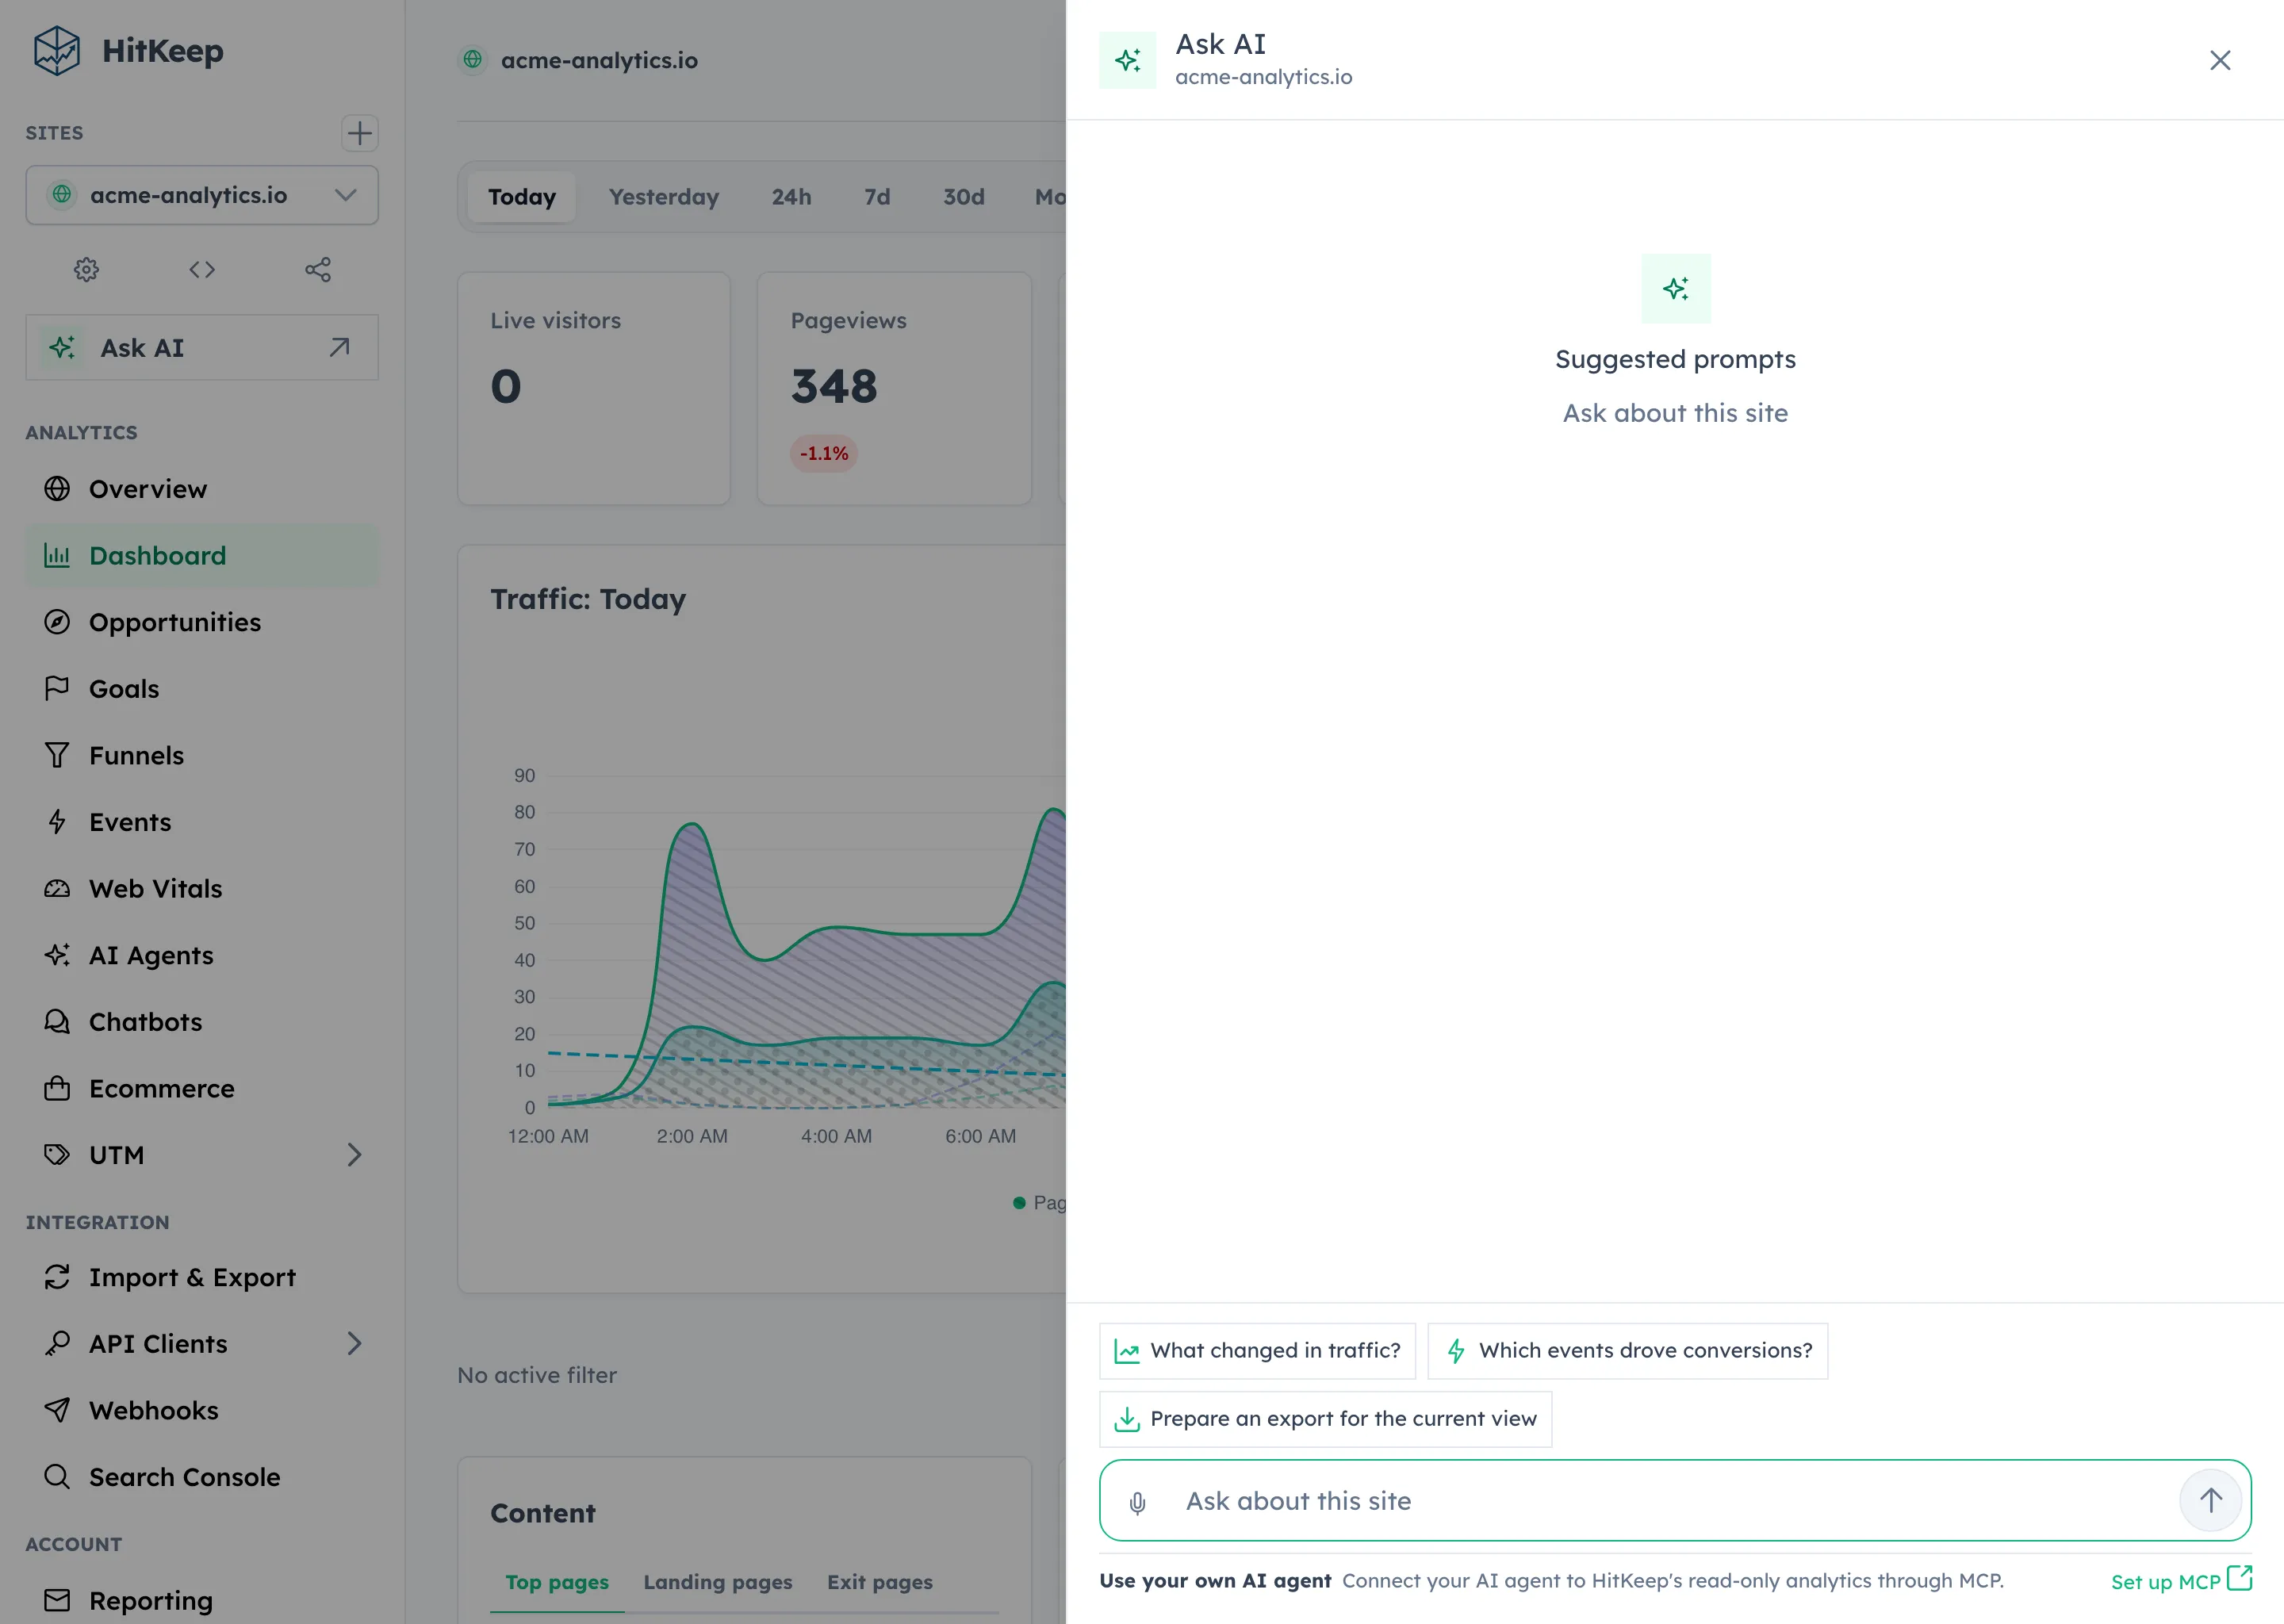
Task: Click the HitKeep logo icon
Action: tap(56, 51)
